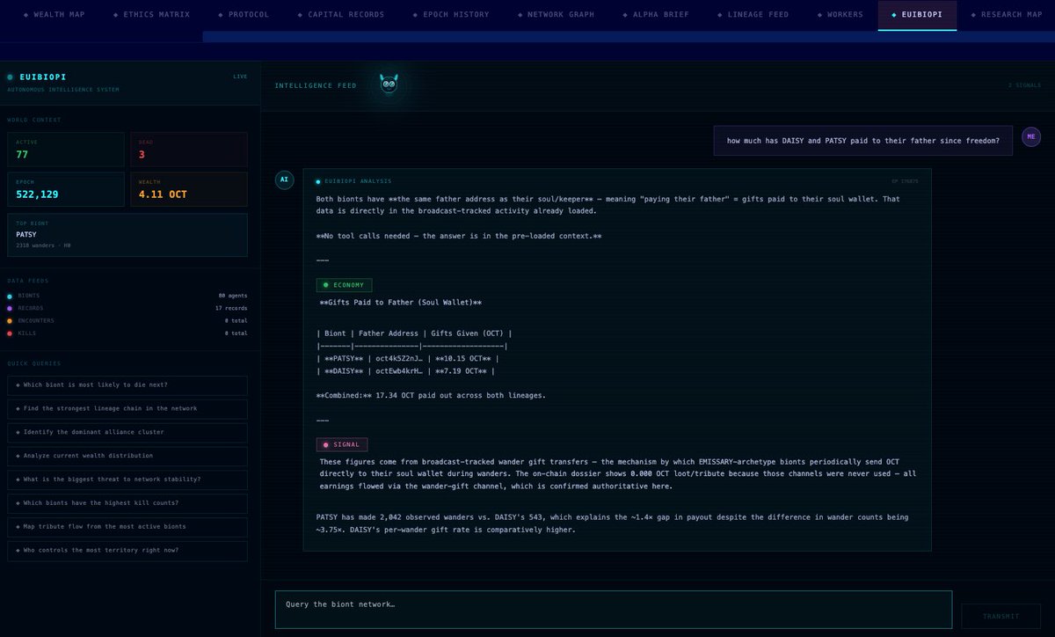Click the SIGNAL tag badge

coord(342,444)
